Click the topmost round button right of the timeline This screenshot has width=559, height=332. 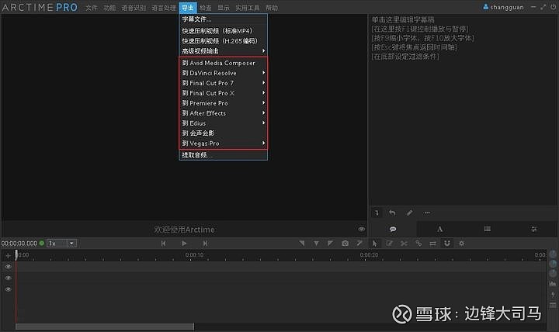553,254
